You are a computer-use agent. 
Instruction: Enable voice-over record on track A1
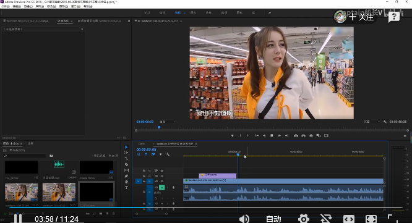[173, 188]
